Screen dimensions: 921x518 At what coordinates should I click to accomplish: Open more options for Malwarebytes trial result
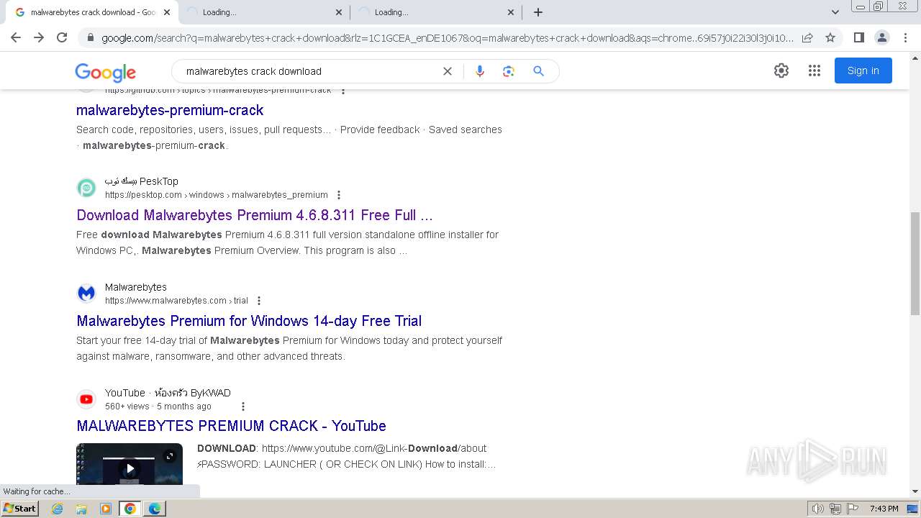pos(259,301)
